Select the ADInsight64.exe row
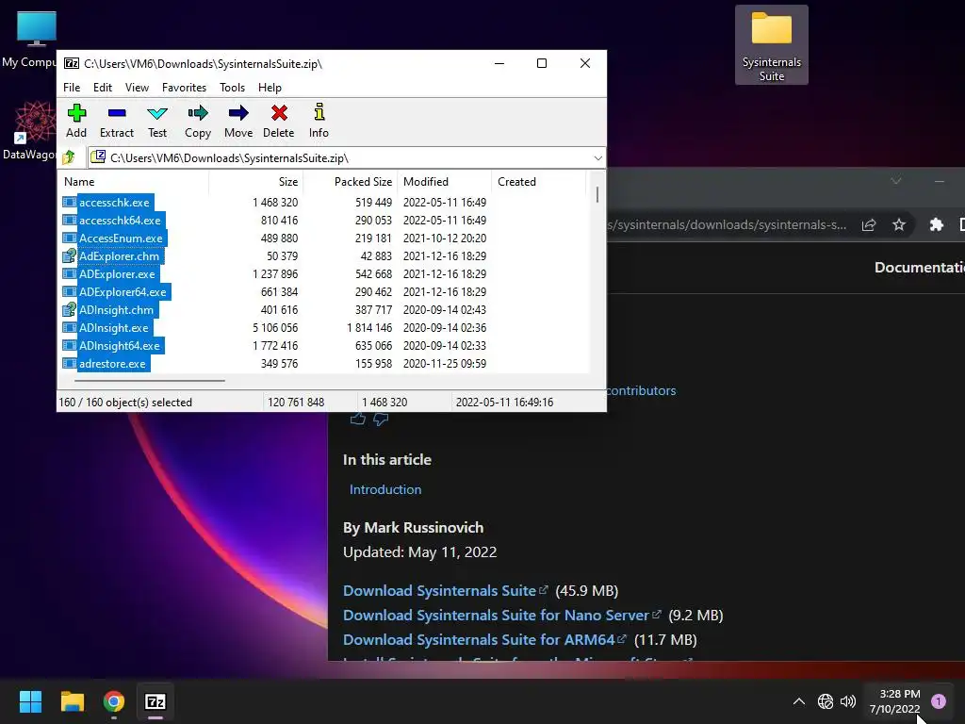Screen dimensions: 965x724 pos(323,345)
